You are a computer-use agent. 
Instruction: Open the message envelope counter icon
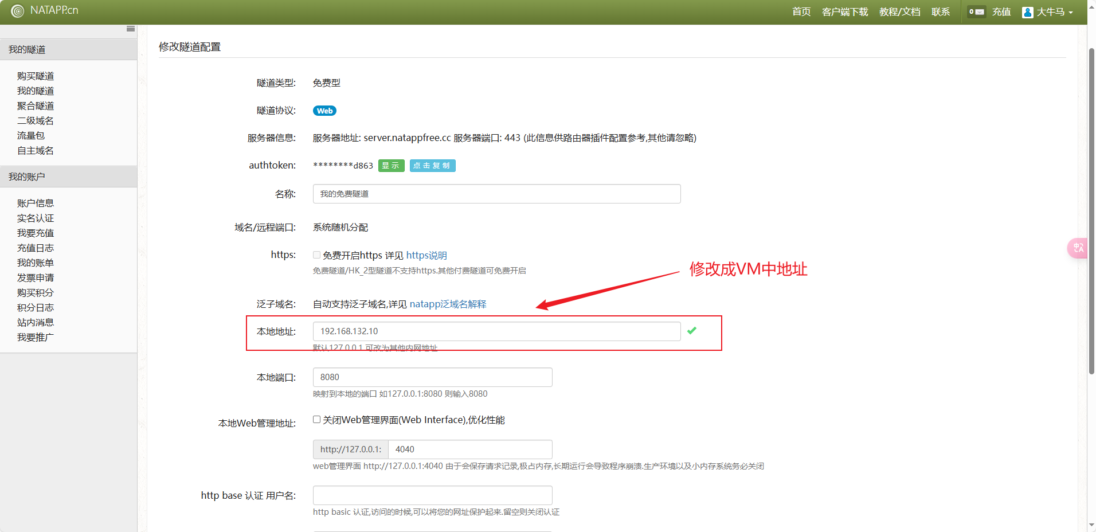coord(976,11)
